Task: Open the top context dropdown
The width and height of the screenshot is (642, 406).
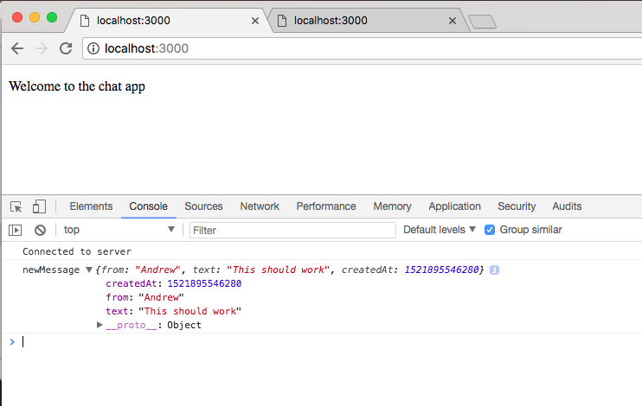Action: tap(119, 230)
